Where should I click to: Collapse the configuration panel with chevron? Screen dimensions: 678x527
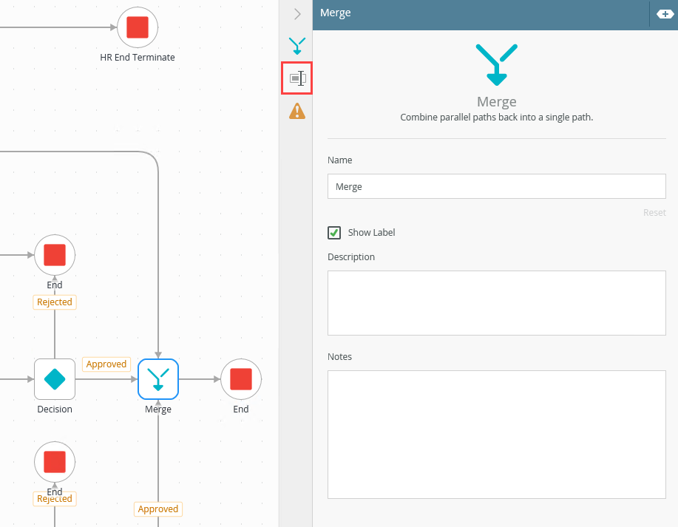[297, 14]
